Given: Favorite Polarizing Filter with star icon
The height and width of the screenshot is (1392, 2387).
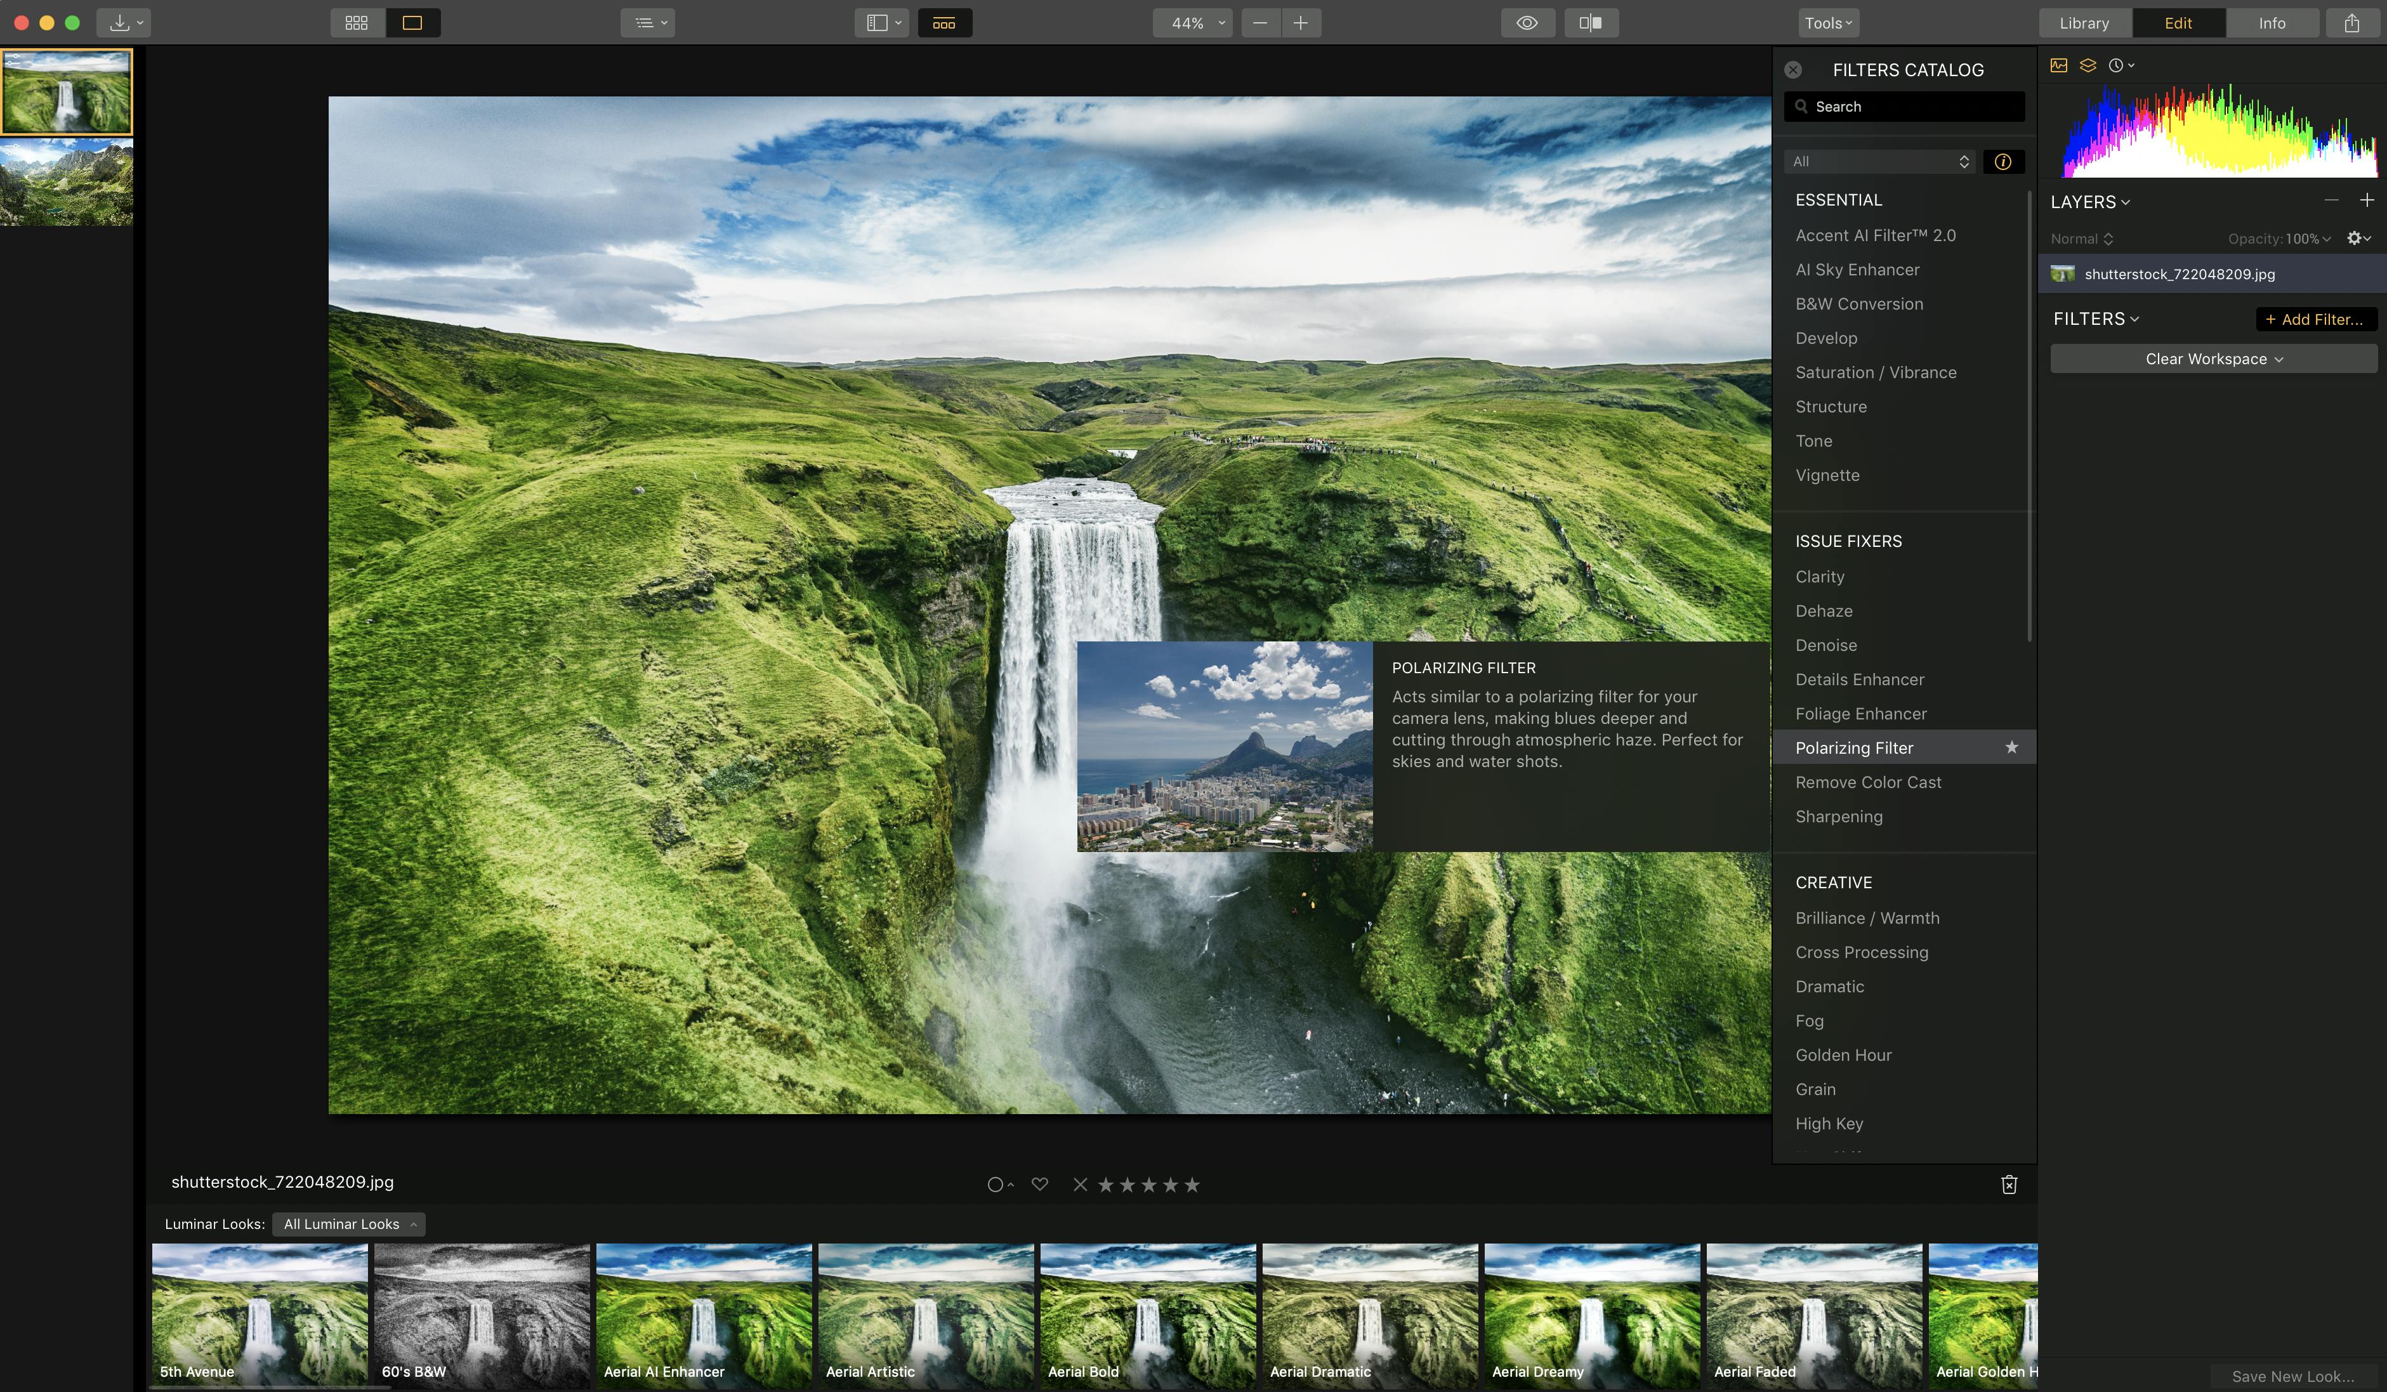Looking at the screenshot, I should point(2012,747).
